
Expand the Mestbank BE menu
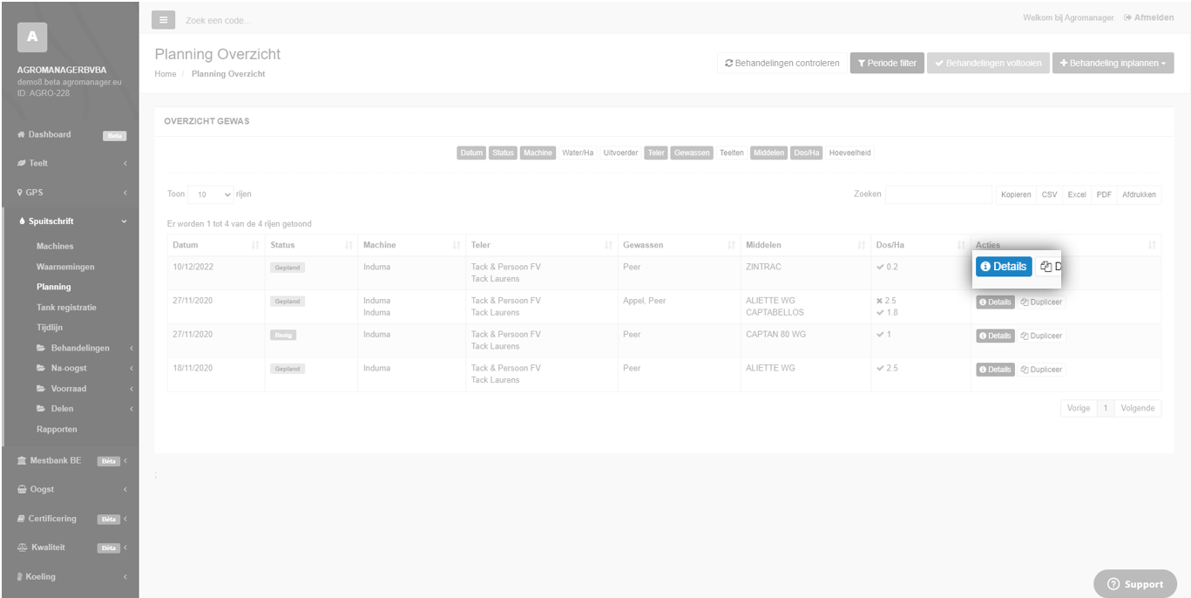click(70, 460)
